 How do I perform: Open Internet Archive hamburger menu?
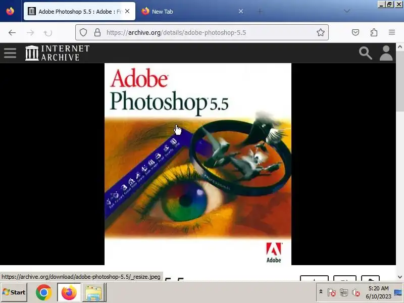(x=10, y=53)
